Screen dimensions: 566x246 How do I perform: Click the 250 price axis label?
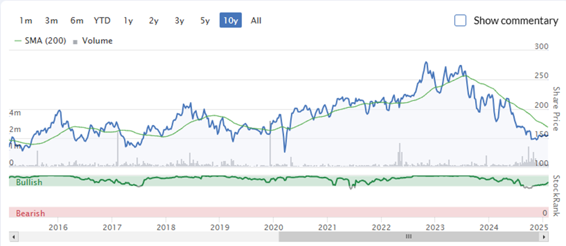[x=542, y=76]
